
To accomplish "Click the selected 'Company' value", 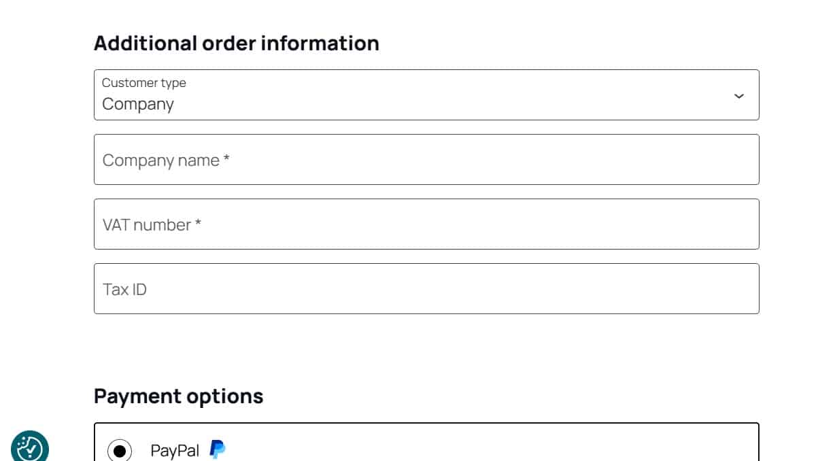I will point(138,104).
